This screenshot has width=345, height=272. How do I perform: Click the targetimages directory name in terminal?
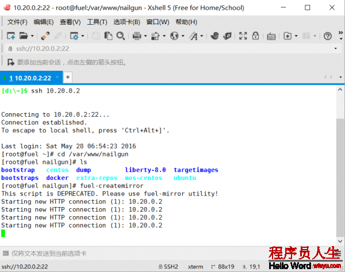[x=196, y=170]
